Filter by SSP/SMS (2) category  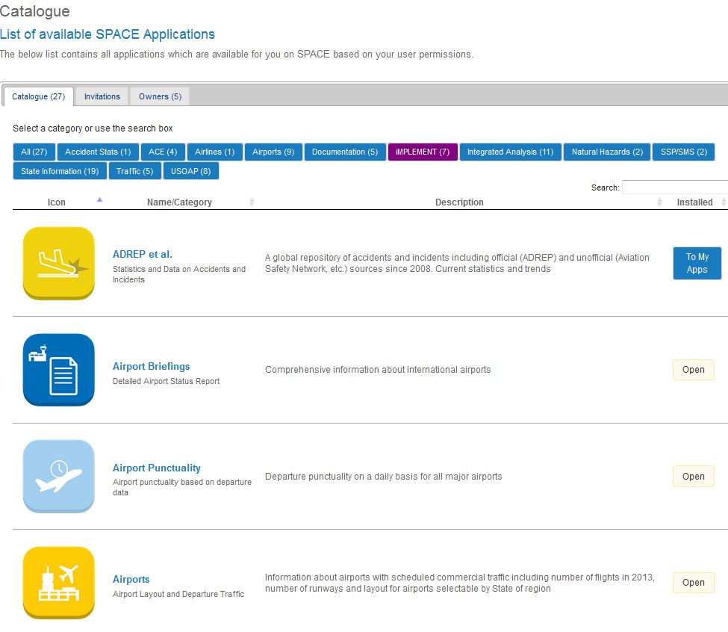[683, 152]
